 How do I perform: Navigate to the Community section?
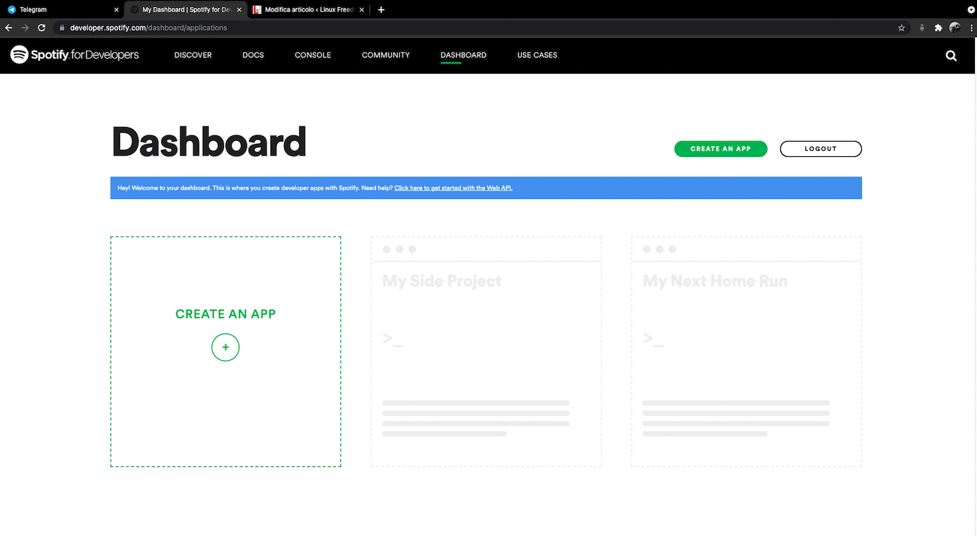pyautogui.click(x=386, y=55)
